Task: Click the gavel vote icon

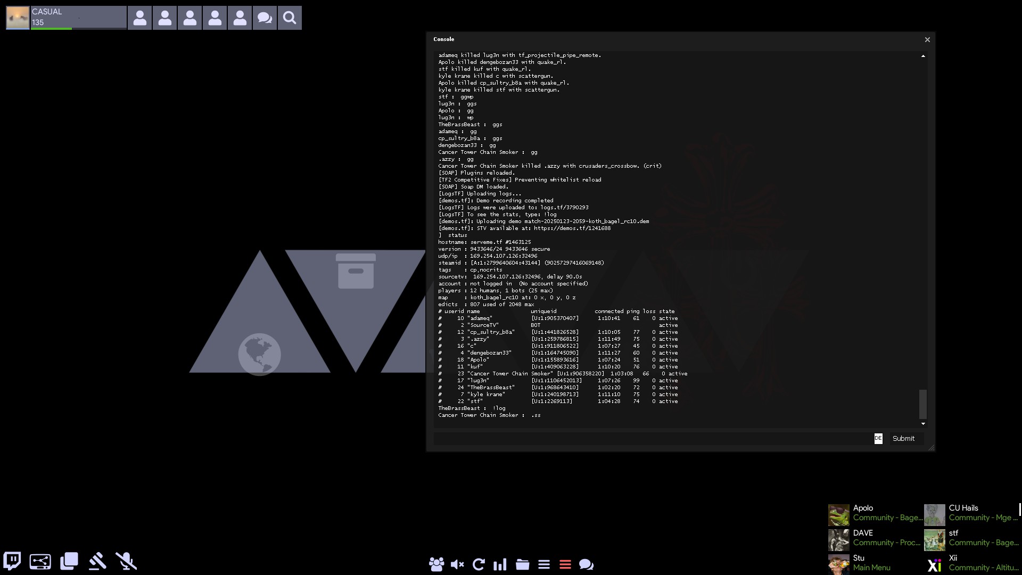Action: pos(97,561)
